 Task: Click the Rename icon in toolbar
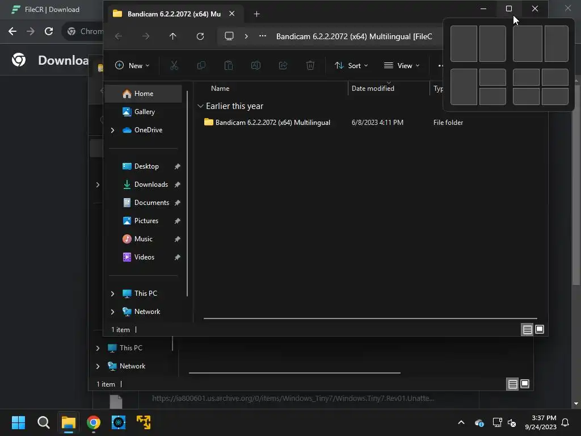pos(256,66)
